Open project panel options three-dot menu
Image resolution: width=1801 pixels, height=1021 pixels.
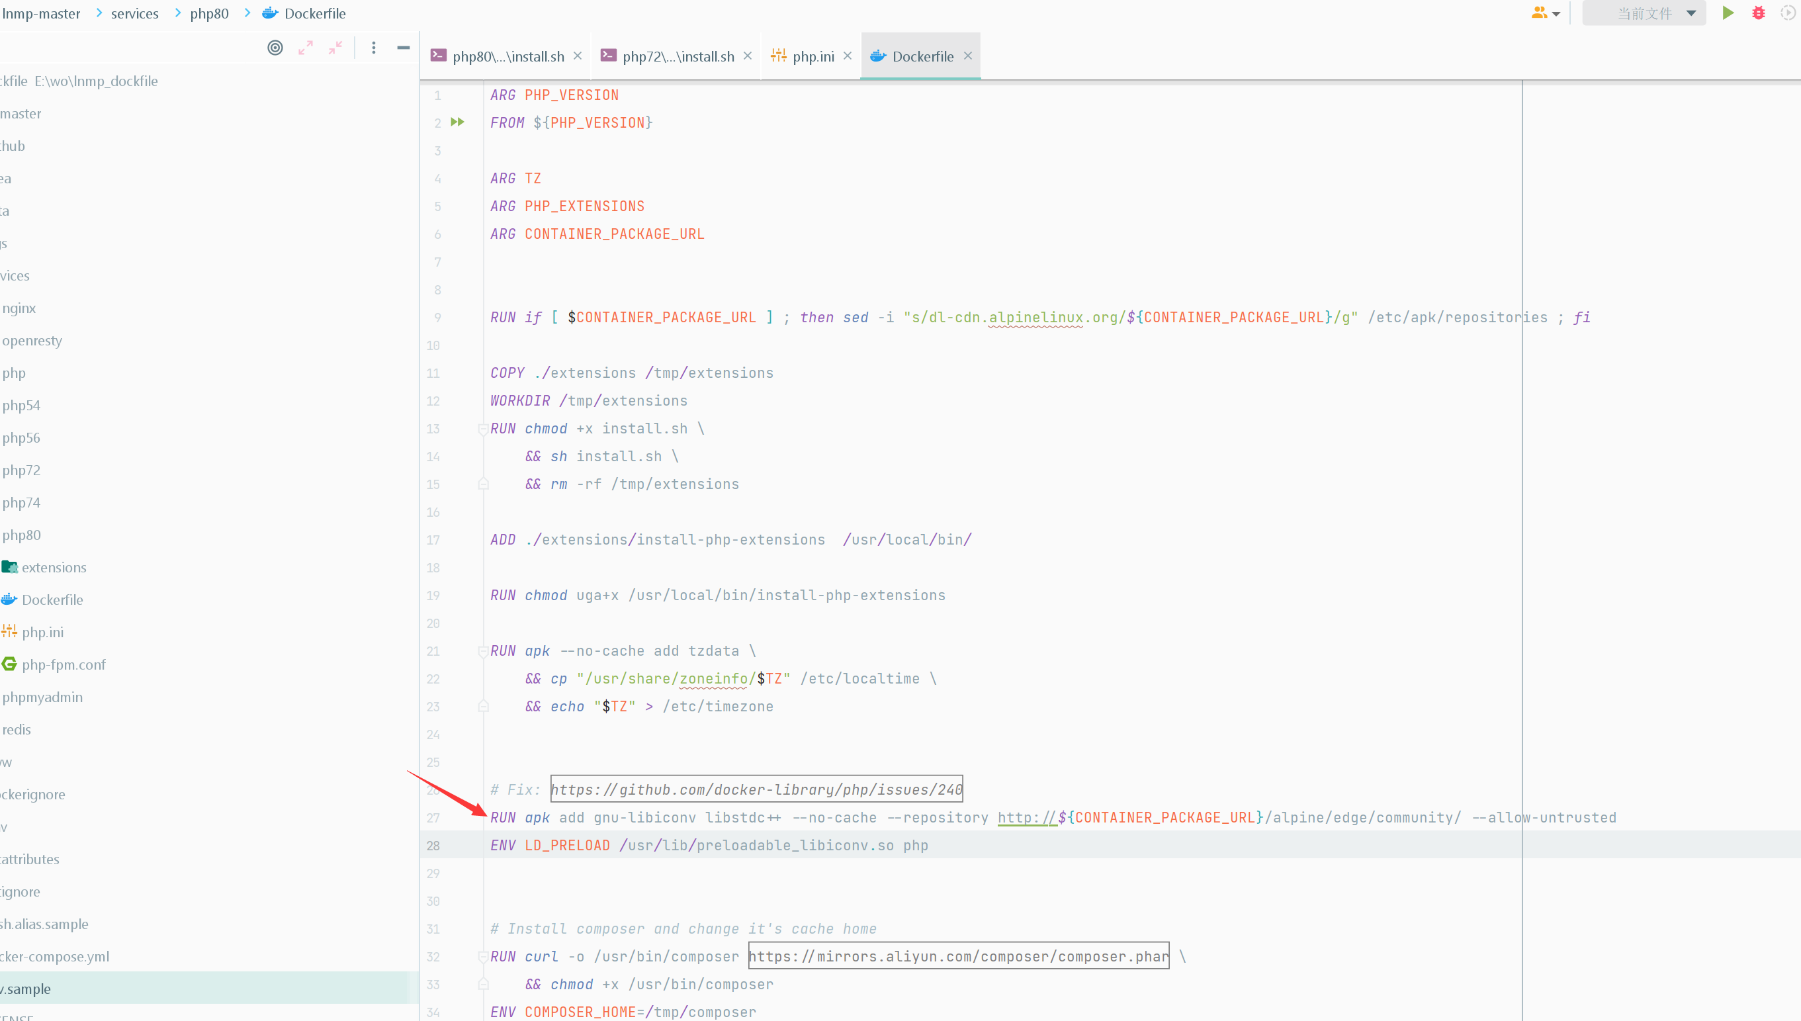pyautogui.click(x=374, y=48)
